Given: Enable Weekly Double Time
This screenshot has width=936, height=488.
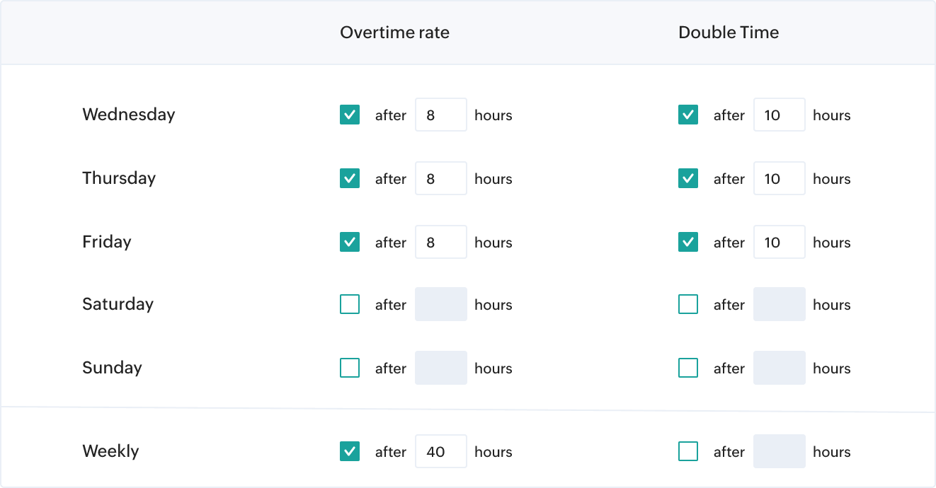Looking at the screenshot, I should [687, 451].
